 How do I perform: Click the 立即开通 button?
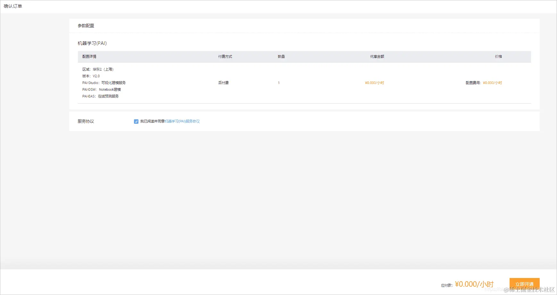coord(524,284)
